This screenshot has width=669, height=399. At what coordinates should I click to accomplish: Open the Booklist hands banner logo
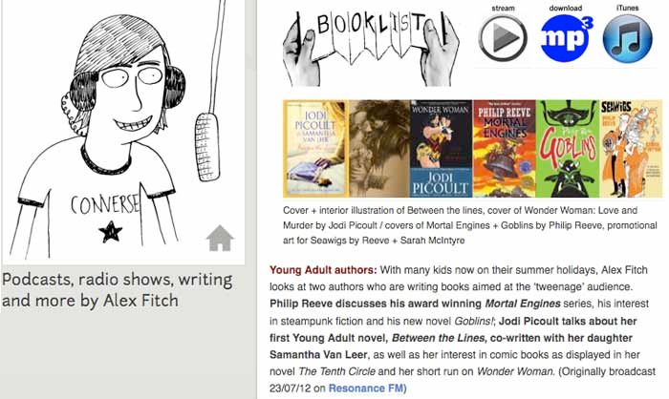click(371, 48)
